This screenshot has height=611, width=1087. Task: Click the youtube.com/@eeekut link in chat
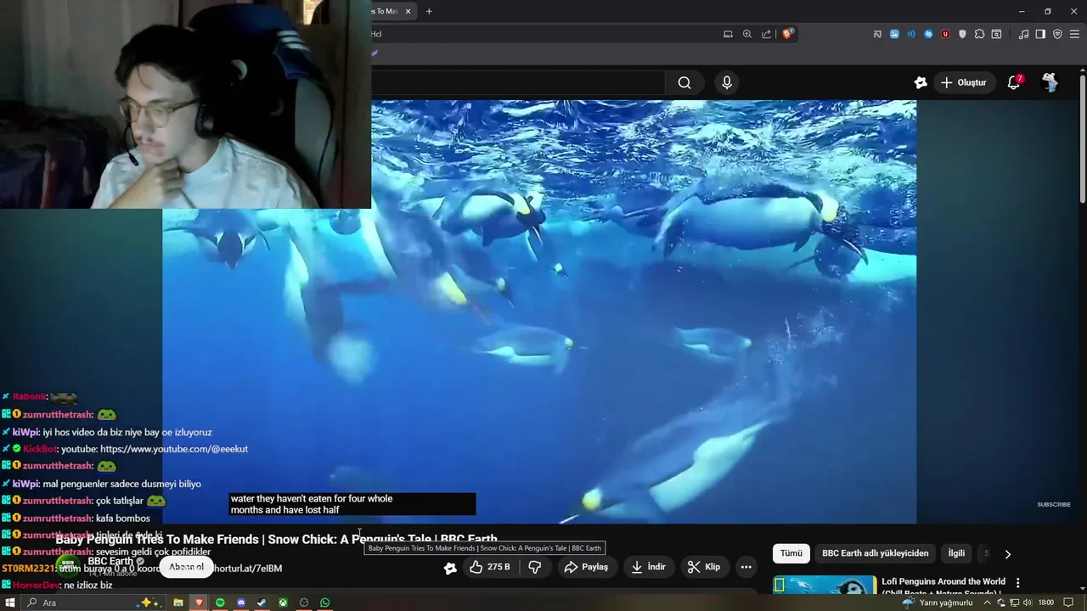174,449
